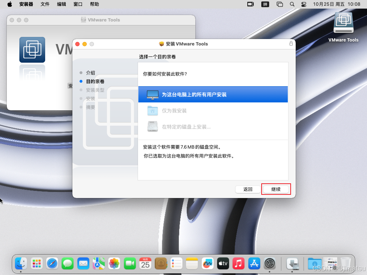
Task: Open the 窗口 menu
Action: (x=78, y=4)
